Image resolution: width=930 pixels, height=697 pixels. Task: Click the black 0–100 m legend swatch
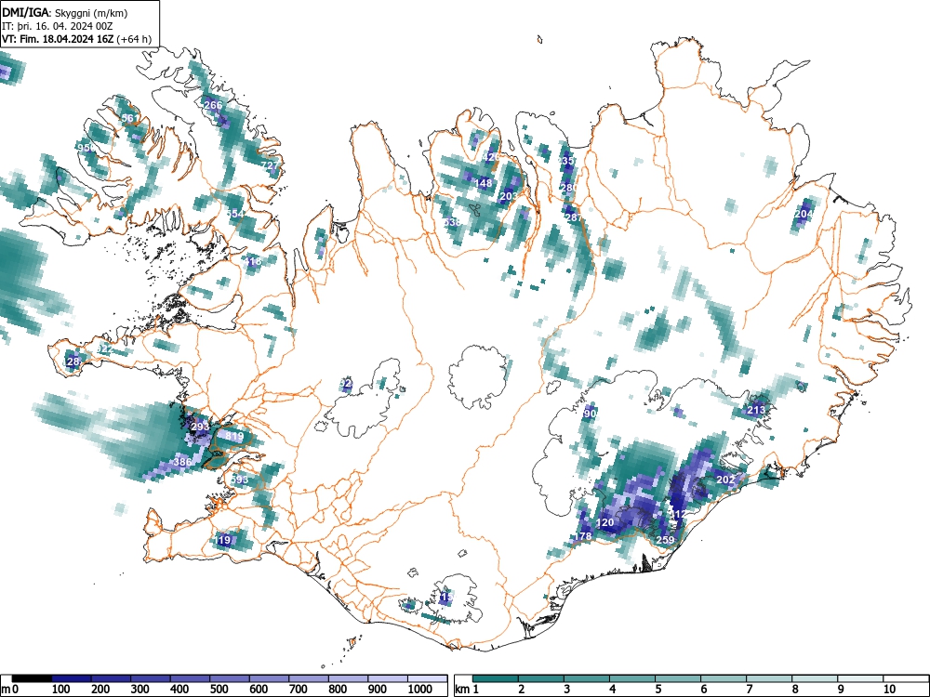click(x=32, y=678)
